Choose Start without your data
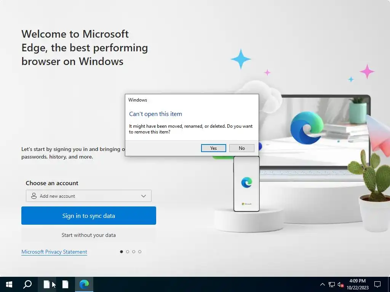 coord(88,235)
